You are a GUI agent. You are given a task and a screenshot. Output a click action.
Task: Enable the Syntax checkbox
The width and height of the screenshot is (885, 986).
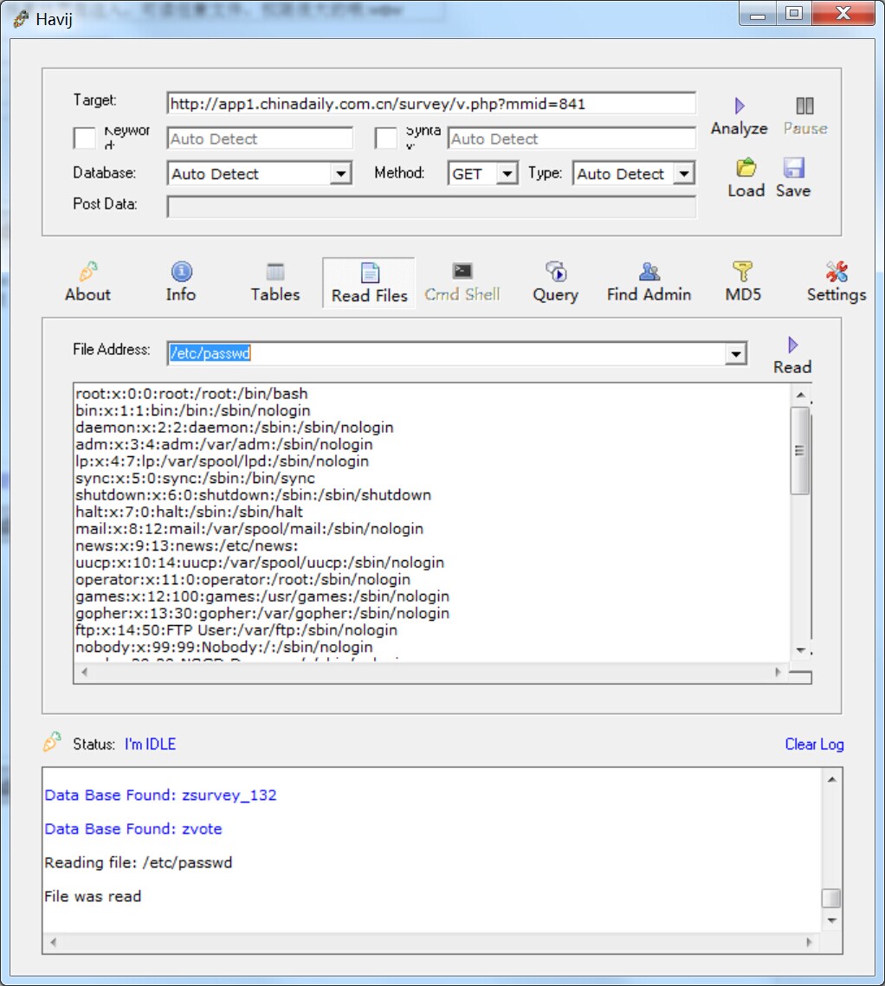point(385,138)
